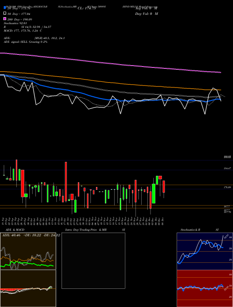Viewport: 233px width, 307px height.
Task: Open the MACD histogram chart panel
Action: tap(28, 288)
